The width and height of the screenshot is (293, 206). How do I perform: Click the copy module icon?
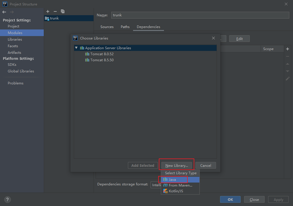point(63,11)
